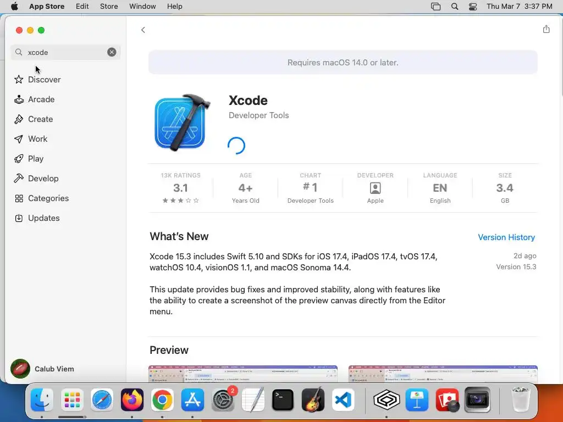Open the Developer Apple info

(x=375, y=188)
